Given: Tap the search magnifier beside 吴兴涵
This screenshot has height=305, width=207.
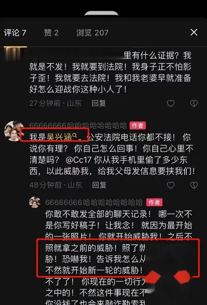Looking at the screenshot, I should pos(75,135).
